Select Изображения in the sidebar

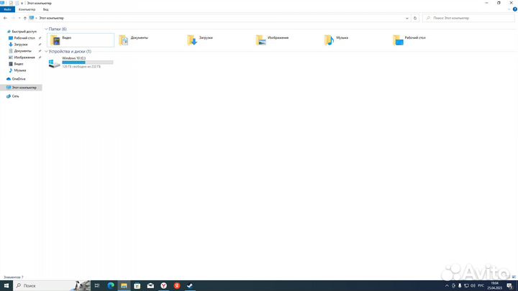(x=22, y=57)
